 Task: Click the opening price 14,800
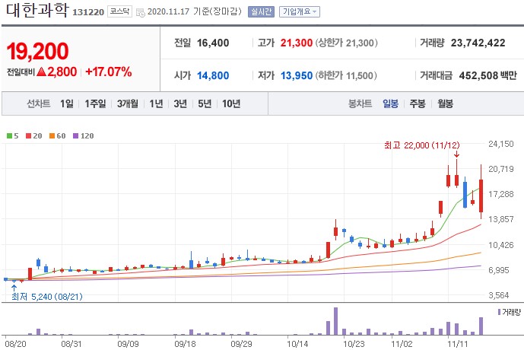click(213, 75)
